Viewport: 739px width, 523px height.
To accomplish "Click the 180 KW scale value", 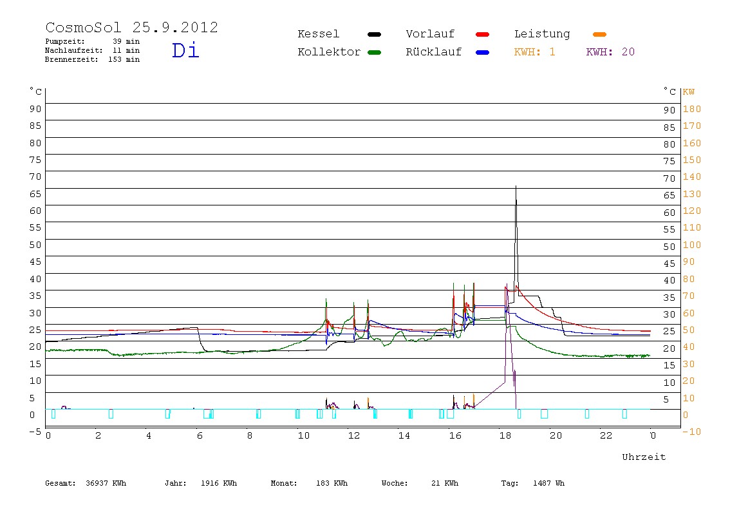I will pos(692,109).
